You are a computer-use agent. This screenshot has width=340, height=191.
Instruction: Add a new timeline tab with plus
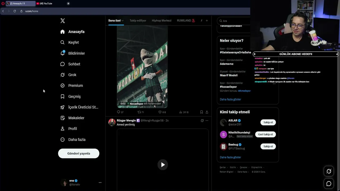(x=207, y=21)
